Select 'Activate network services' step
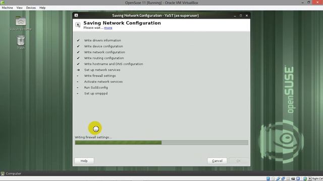Image resolution: width=323 pixels, height=181 pixels. pyautogui.click(x=103, y=81)
